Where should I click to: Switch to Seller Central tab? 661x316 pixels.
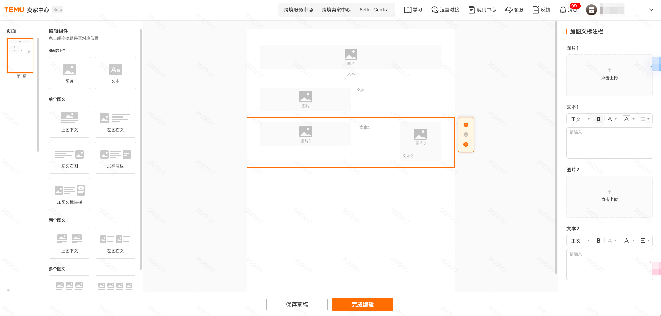(374, 10)
